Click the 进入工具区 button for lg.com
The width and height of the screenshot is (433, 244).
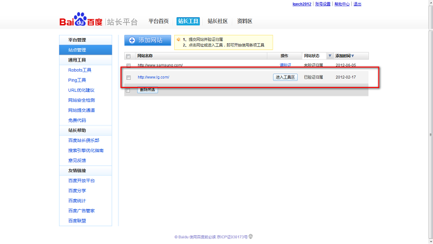285,77
